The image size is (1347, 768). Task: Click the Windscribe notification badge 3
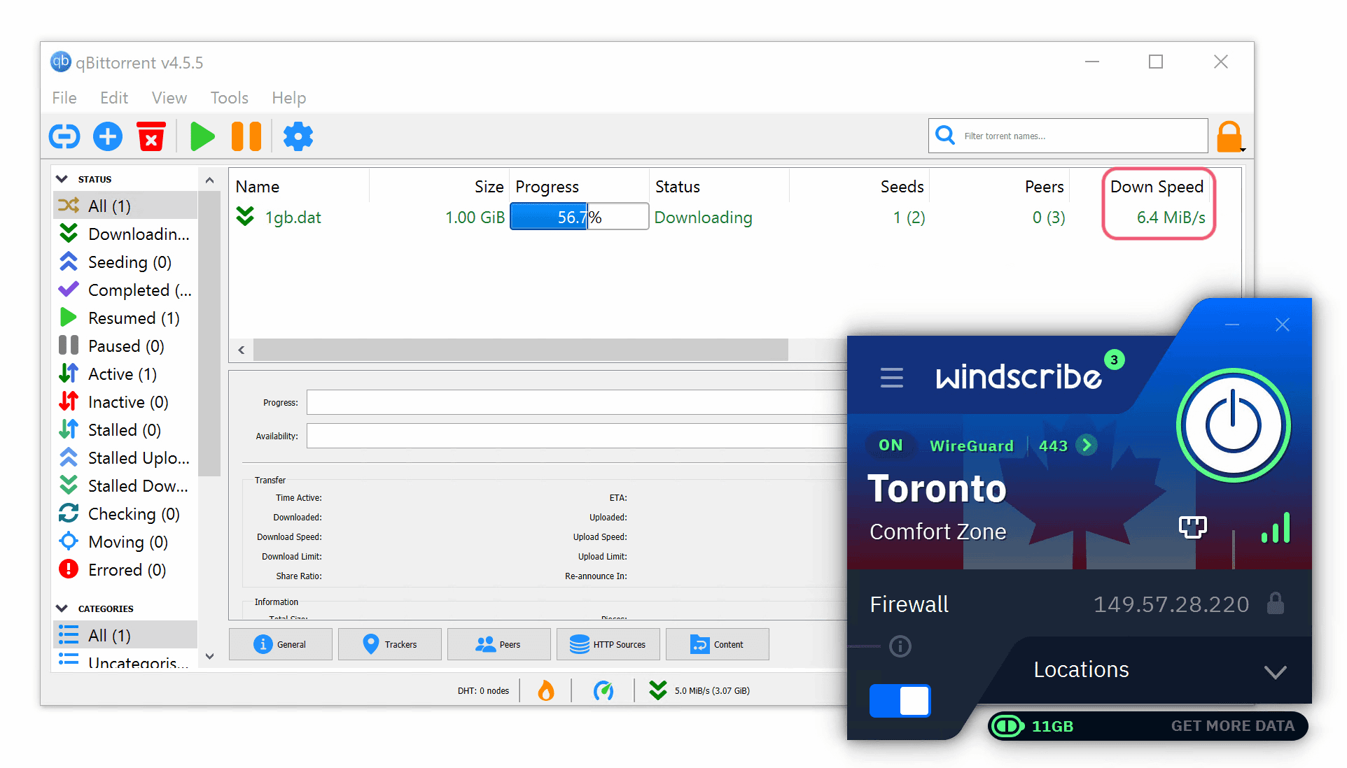(1115, 360)
